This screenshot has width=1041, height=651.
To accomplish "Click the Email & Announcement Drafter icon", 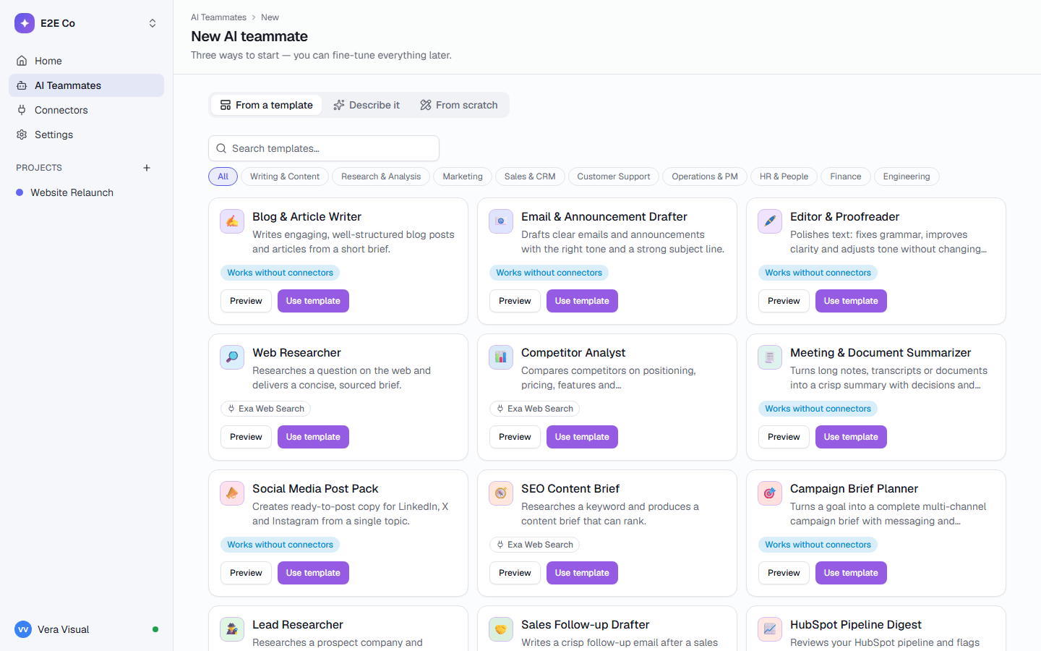I will tap(501, 221).
